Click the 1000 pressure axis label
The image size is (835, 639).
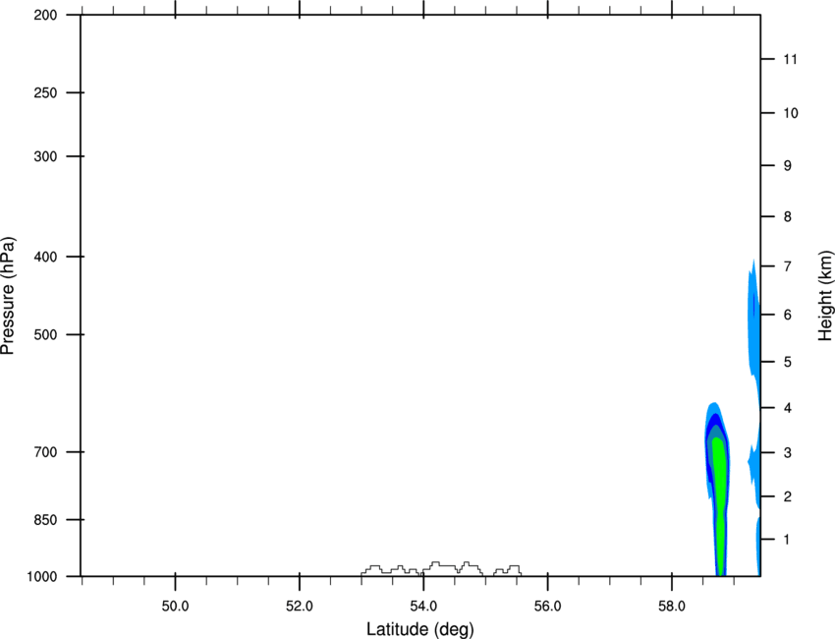(x=42, y=577)
